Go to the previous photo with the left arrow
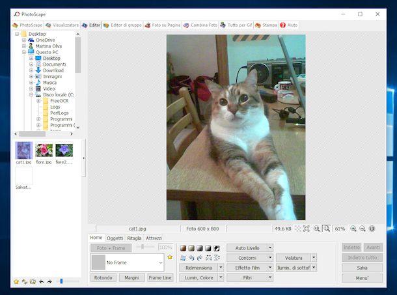This screenshot has height=295, width=397. point(41,281)
